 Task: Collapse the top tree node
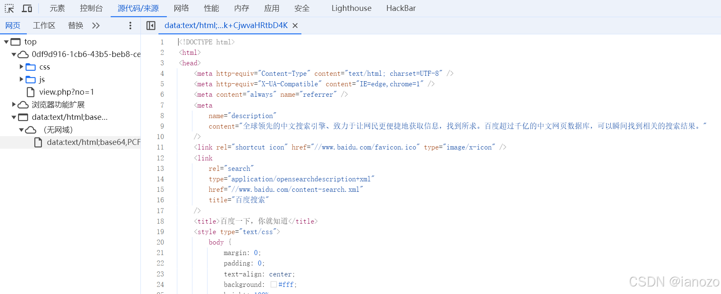click(6, 42)
